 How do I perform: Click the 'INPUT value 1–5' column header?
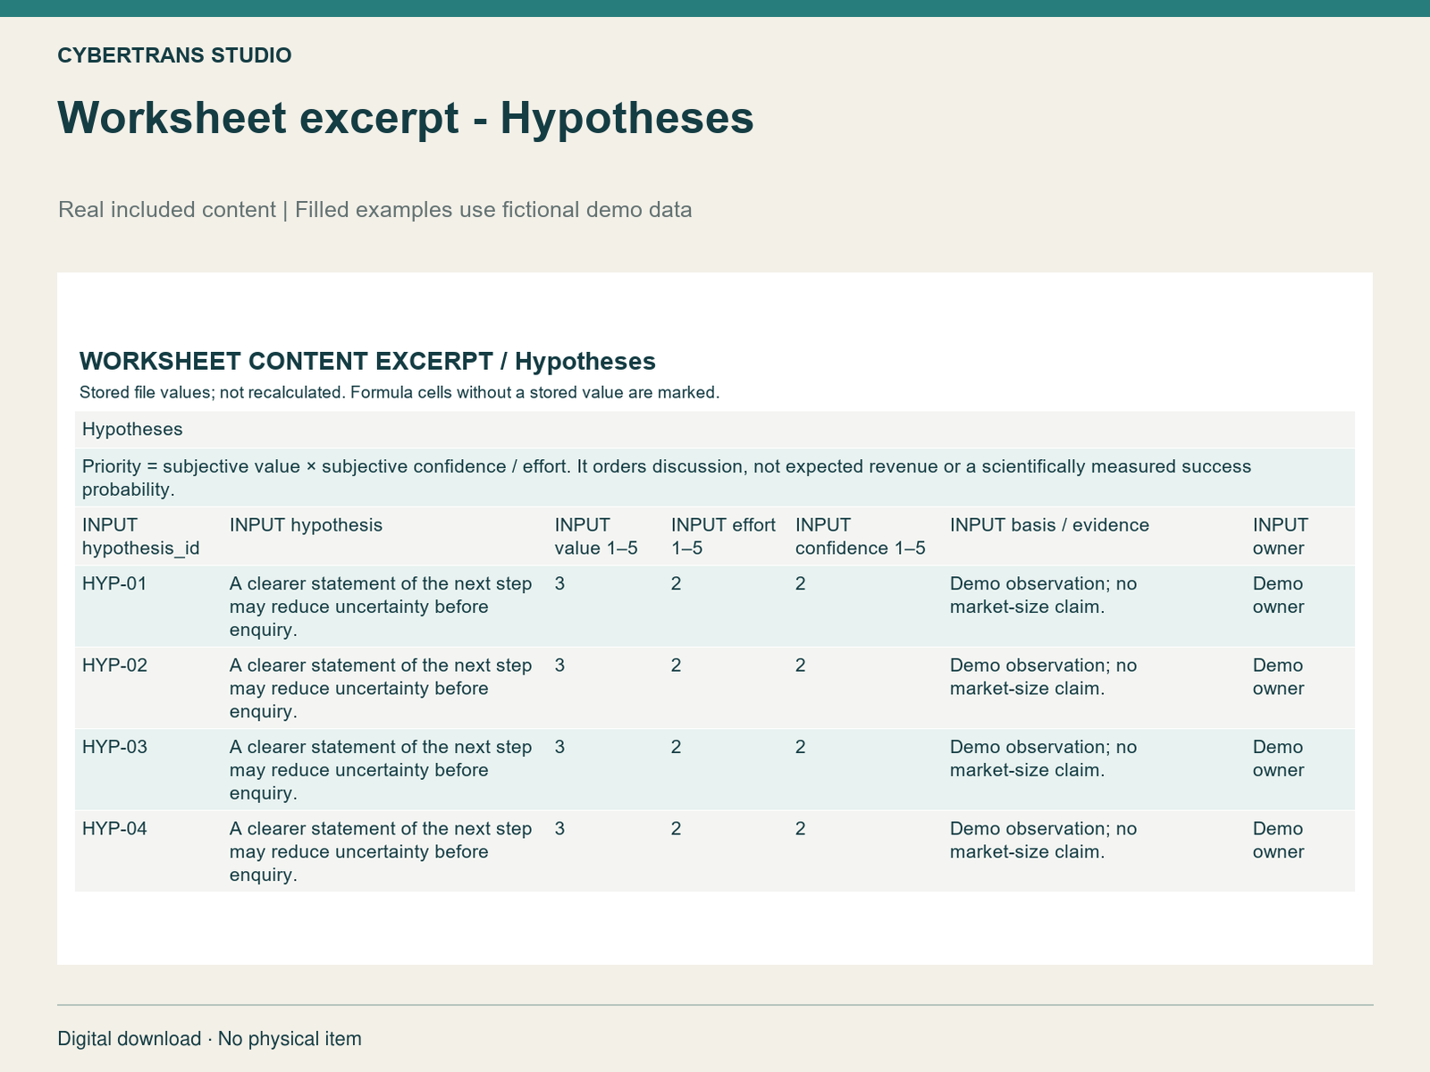coord(596,536)
